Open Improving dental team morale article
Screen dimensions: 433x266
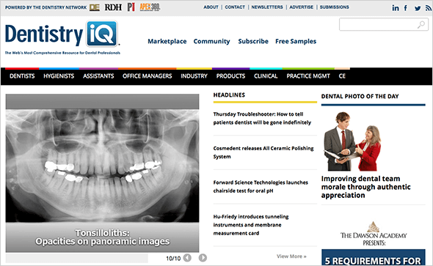pyautogui.click(x=365, y=187)
